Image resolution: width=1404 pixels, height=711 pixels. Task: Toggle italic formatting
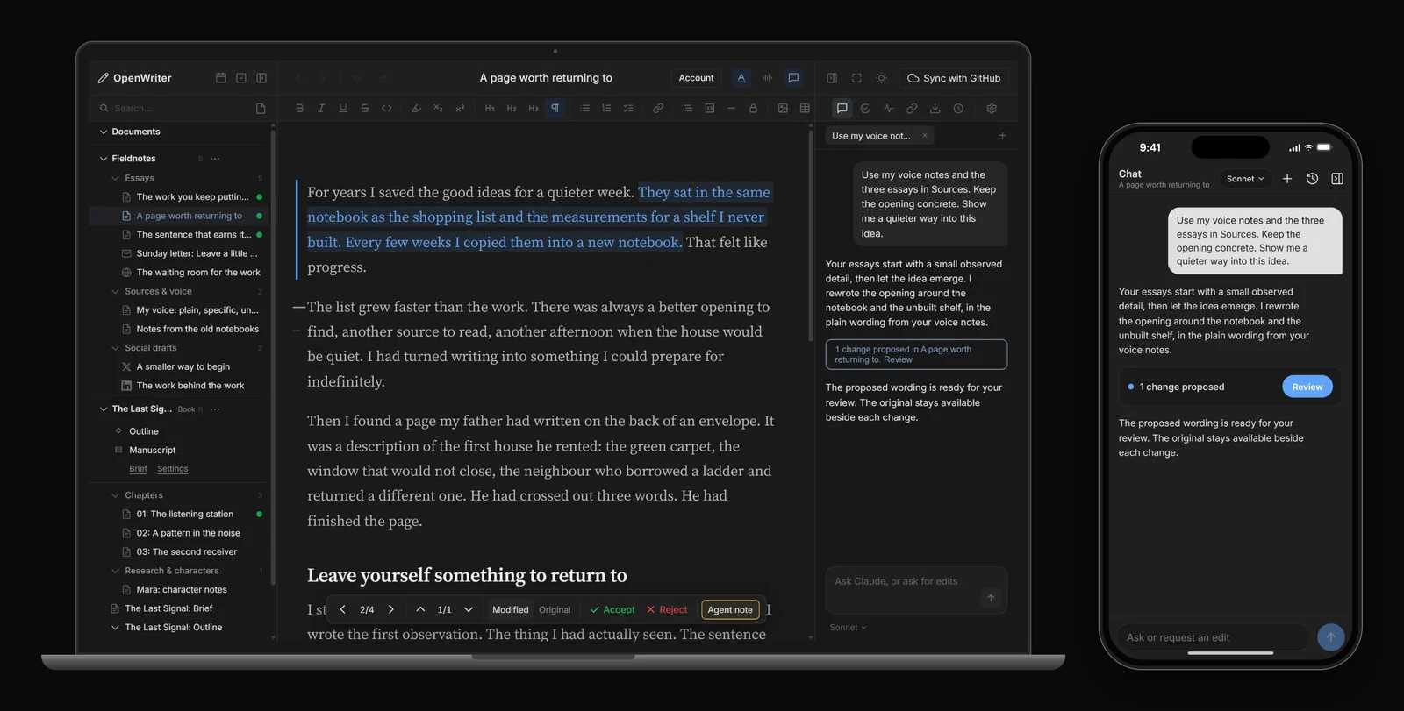(x=321, y=109)
